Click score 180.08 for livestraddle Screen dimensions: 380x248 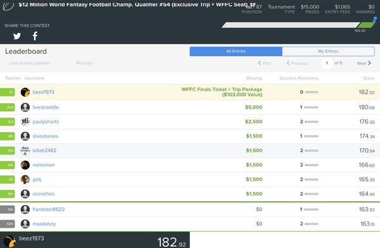367,107
